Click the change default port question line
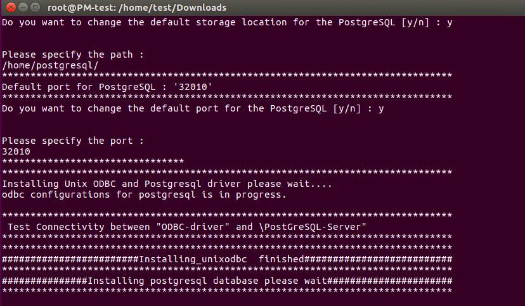Screen dimensions: 525x306 click(x=193, y=109)
